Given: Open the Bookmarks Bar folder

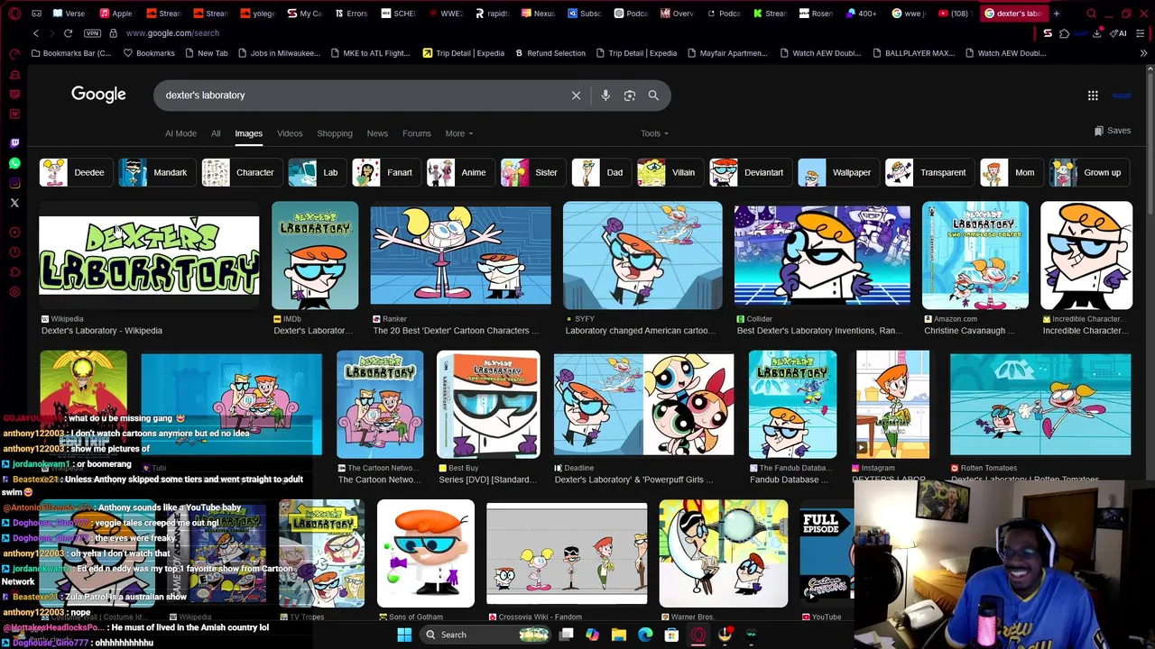Looking at the screenshot, I should pyautogui.click(x=71, y=53).
